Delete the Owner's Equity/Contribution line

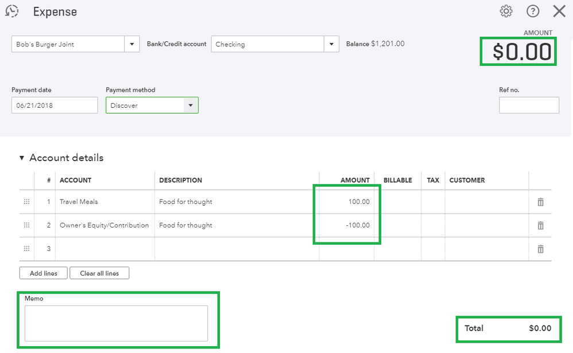point(540,226)
